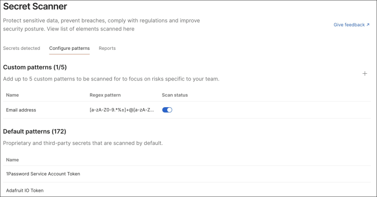Click the 'Add up to 5 custom patterns' description
The height and width of the screenshot is (197, 377).
[111, 79]
